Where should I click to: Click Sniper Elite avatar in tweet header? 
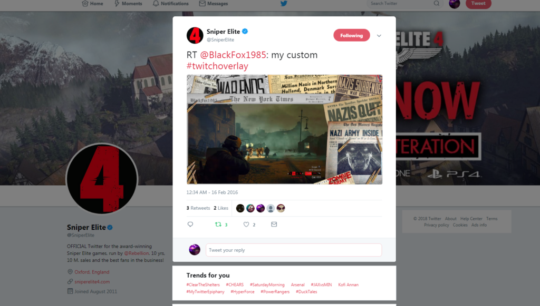[x=195, y=35]
